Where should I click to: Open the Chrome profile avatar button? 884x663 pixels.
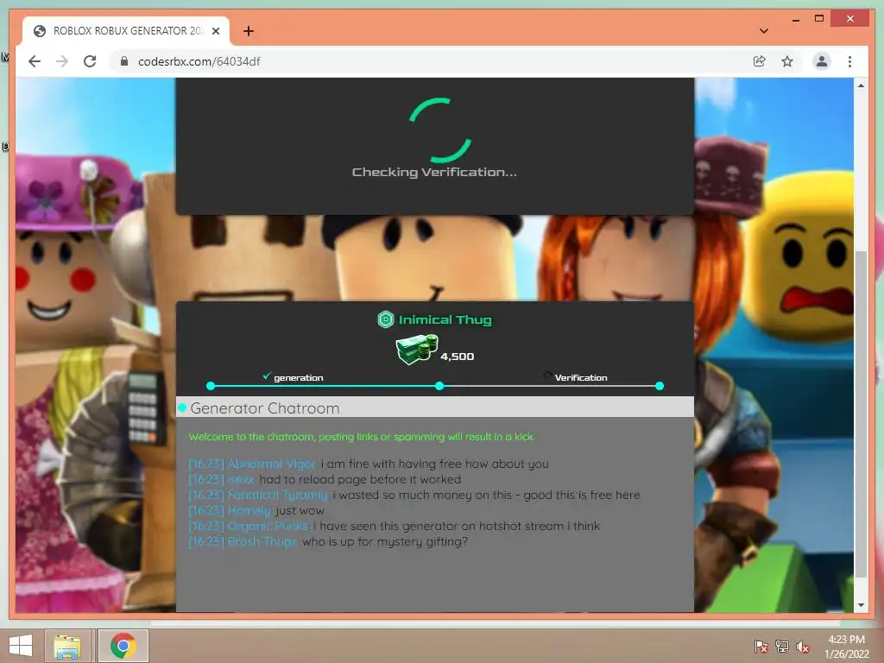tap(822, 61)
